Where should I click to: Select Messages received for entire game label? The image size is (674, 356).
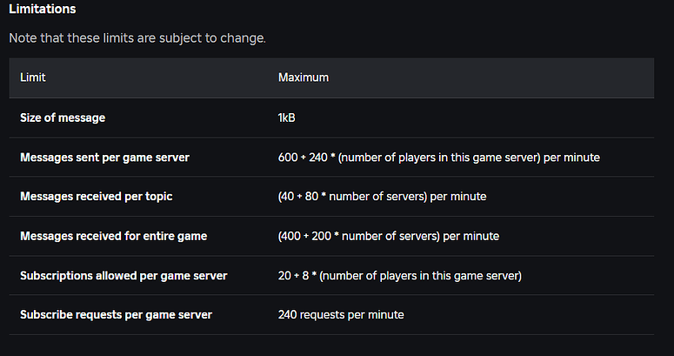(113, 236)
